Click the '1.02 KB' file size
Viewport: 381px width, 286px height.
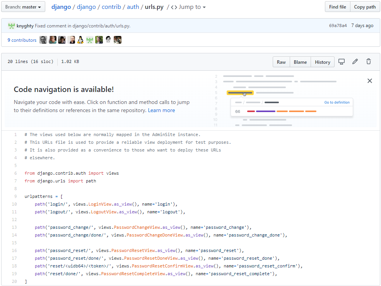coord(70,62)
